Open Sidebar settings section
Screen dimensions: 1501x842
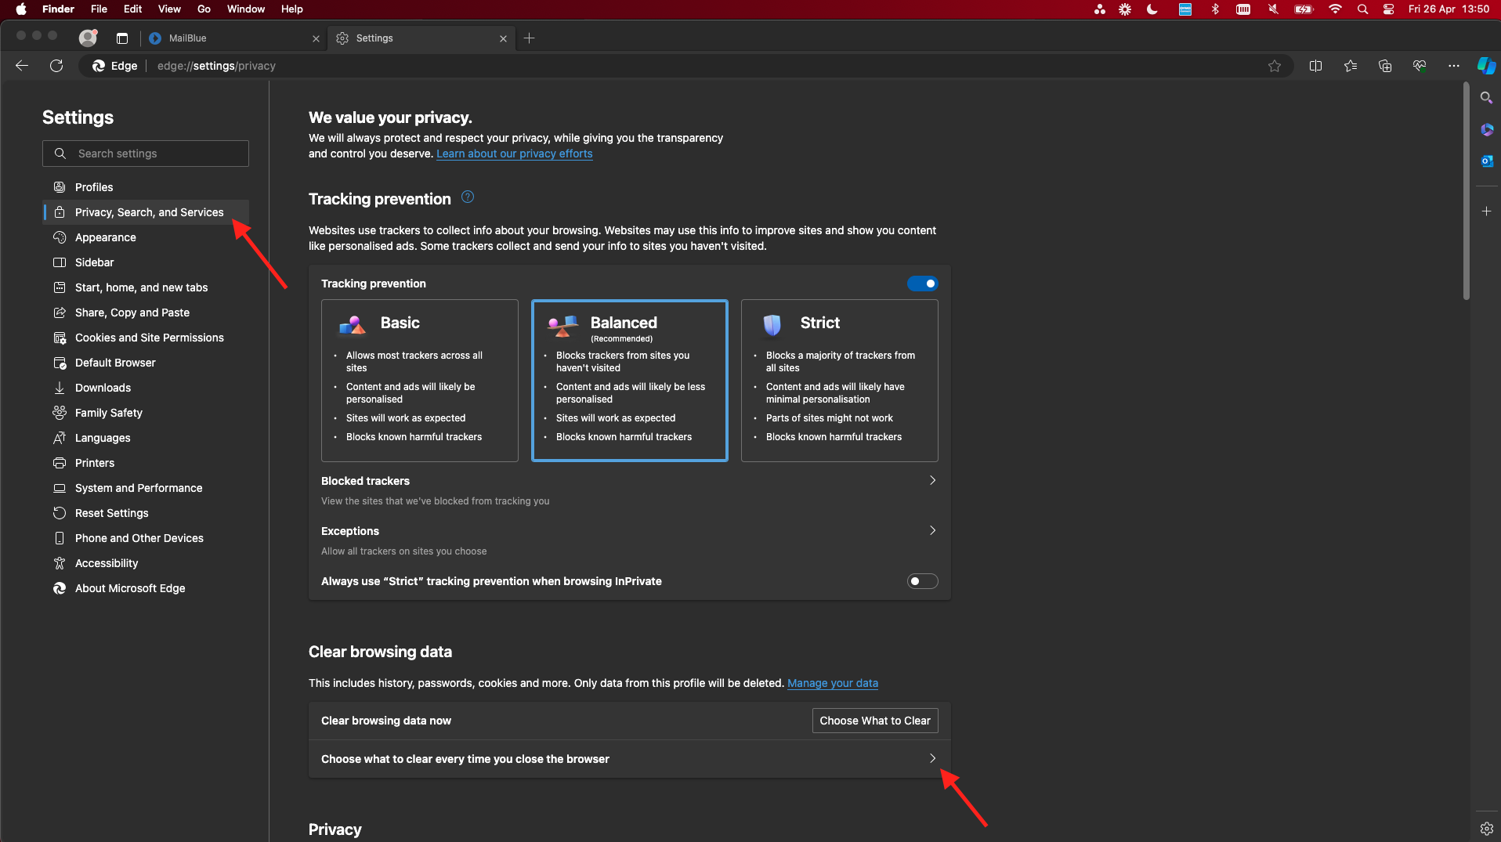146,262
